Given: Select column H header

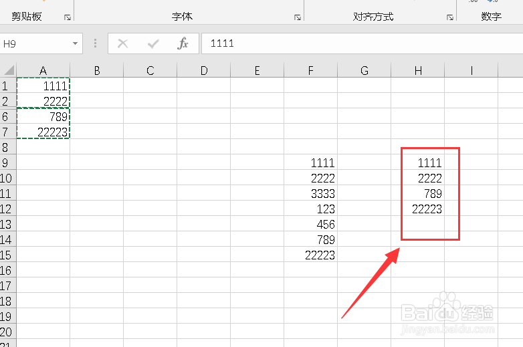Looking at the screenshot, I should (x=418, y=70).
